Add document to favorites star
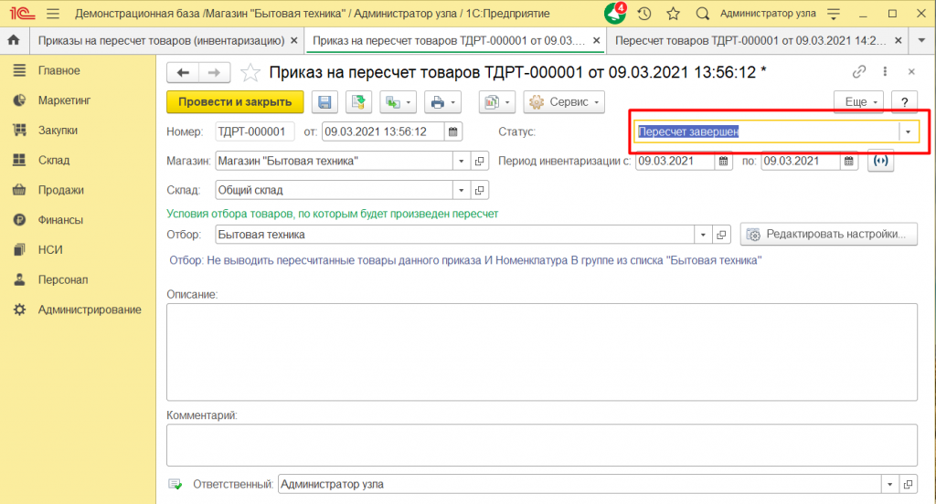Screen dimensions: 936x504 [250, 73]
